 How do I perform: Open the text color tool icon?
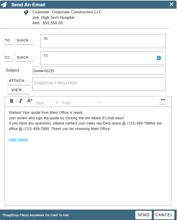tap(30, 101)
